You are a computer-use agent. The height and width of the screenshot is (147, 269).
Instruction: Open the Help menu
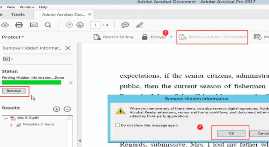coord(43,7)
